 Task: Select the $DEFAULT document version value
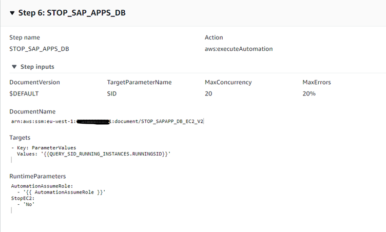point(24,93)
